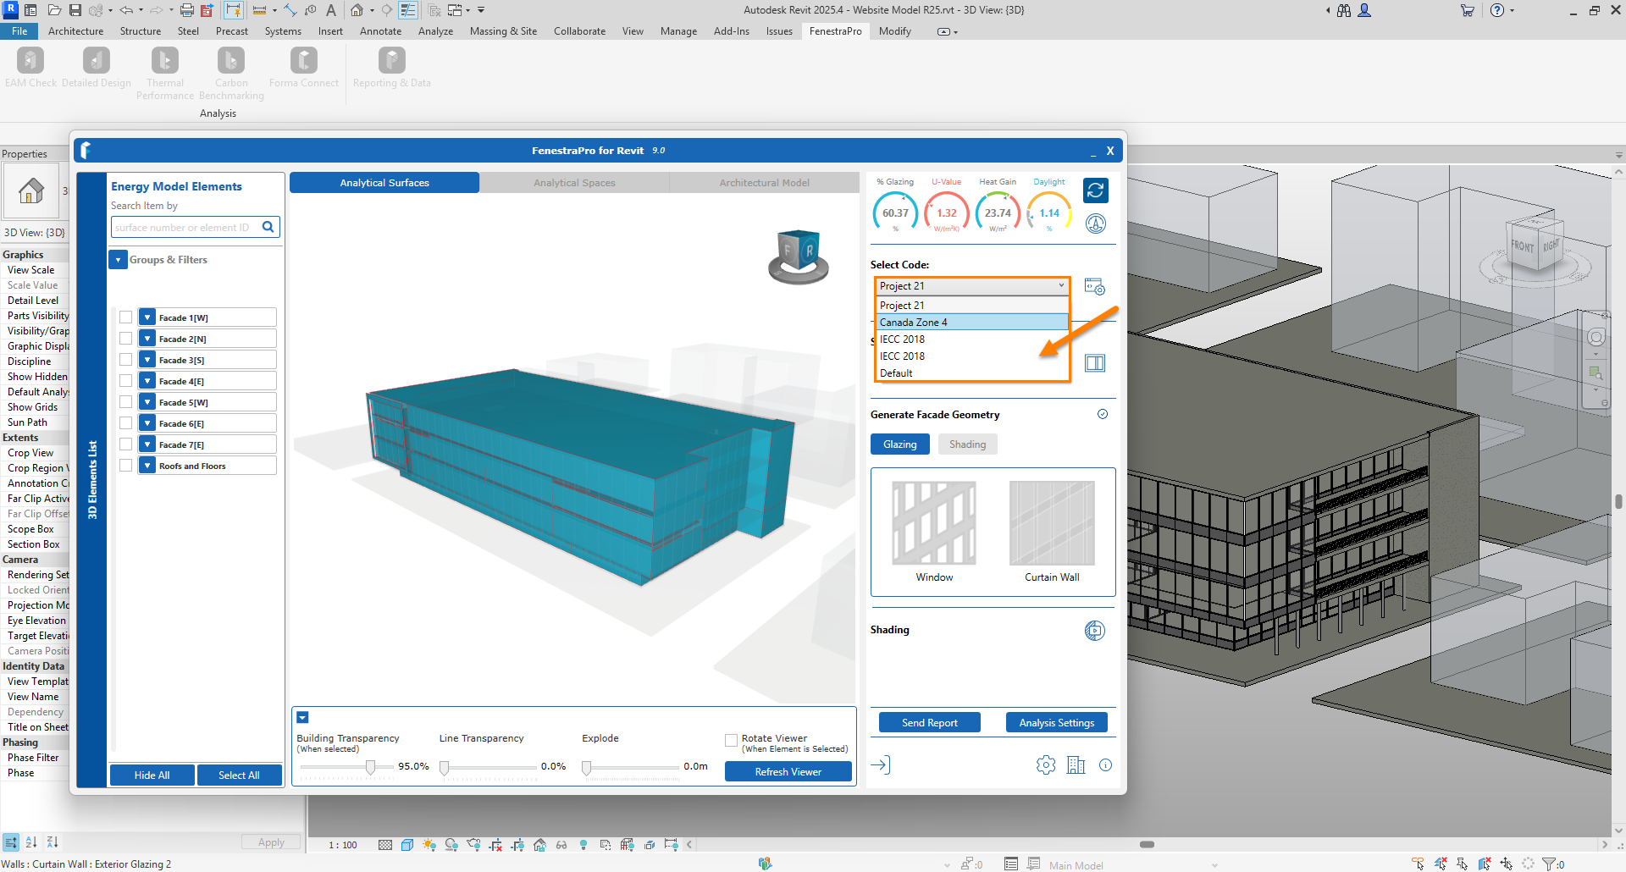Click the Refresh Viewer button

click(788, 772)
